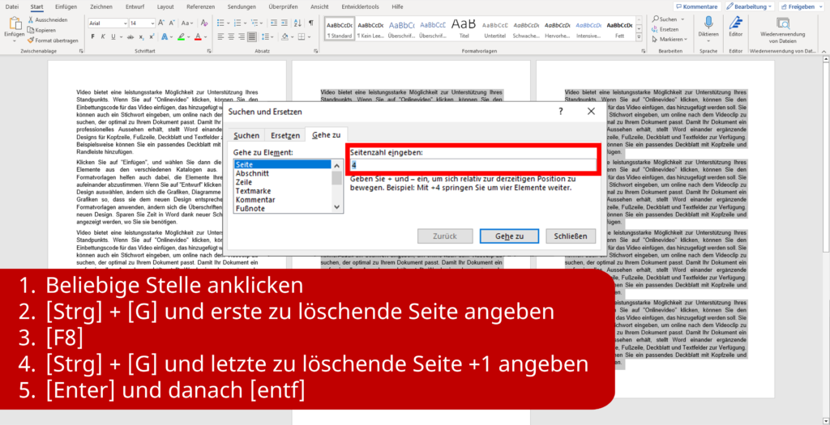The width and height of the screenshot is (830, 425).
Task: Switch to the Einfügen ribbon tab
Action: click(66, 6)
